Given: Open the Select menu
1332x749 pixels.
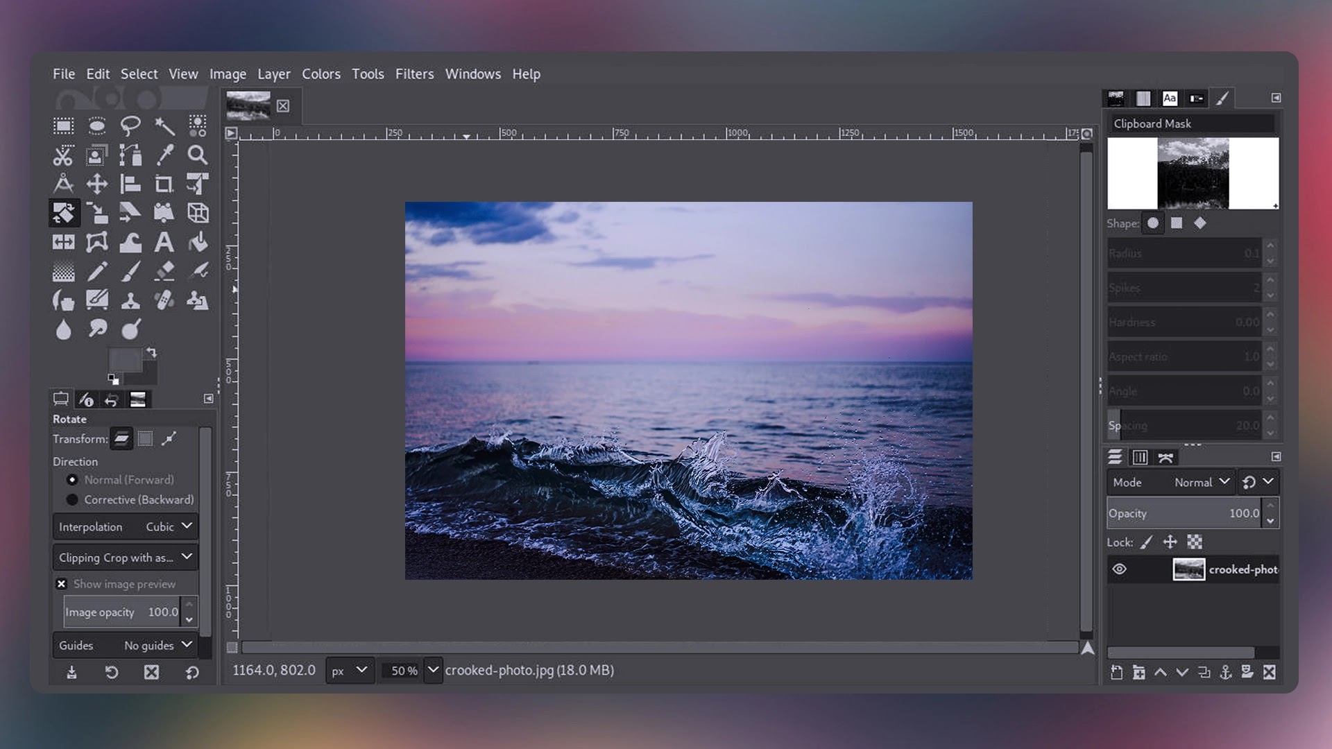Looking at the screenshot, I should pyautogui.click(x=139, y=74).
